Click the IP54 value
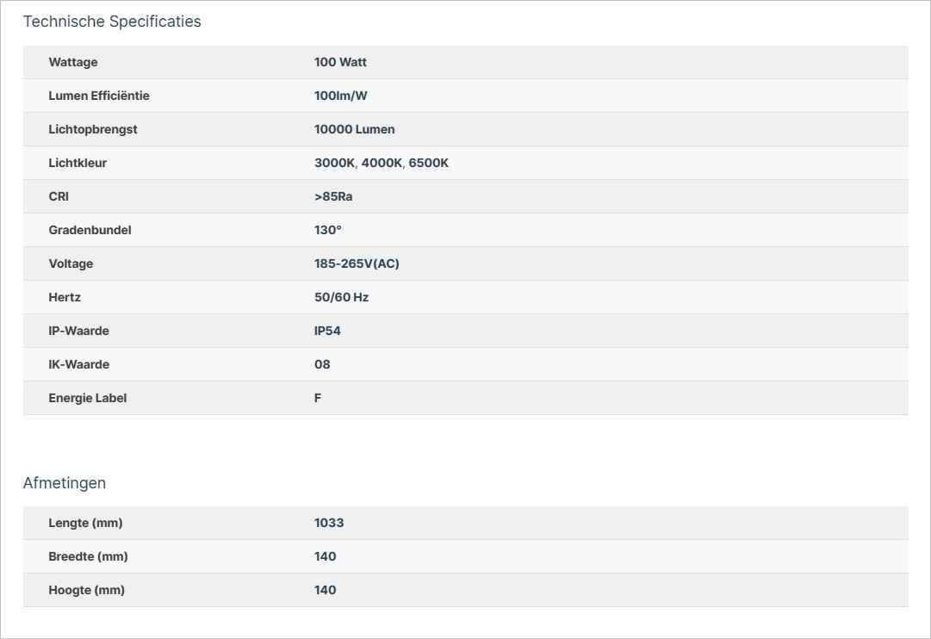Image resolution: width=931 pixels, height=639 pixels. tap(327, 331)
